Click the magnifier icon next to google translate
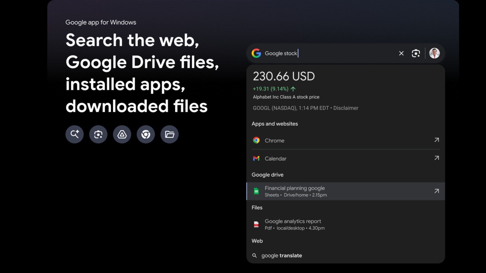Viewport: 486px width, 273px height. click(x=254, y=256)
